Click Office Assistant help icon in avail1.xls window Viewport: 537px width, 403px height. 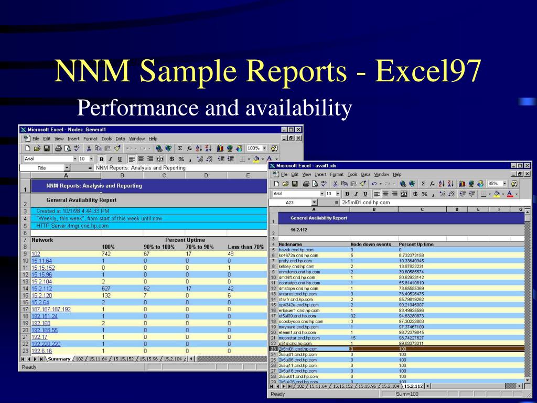[514, 184]
